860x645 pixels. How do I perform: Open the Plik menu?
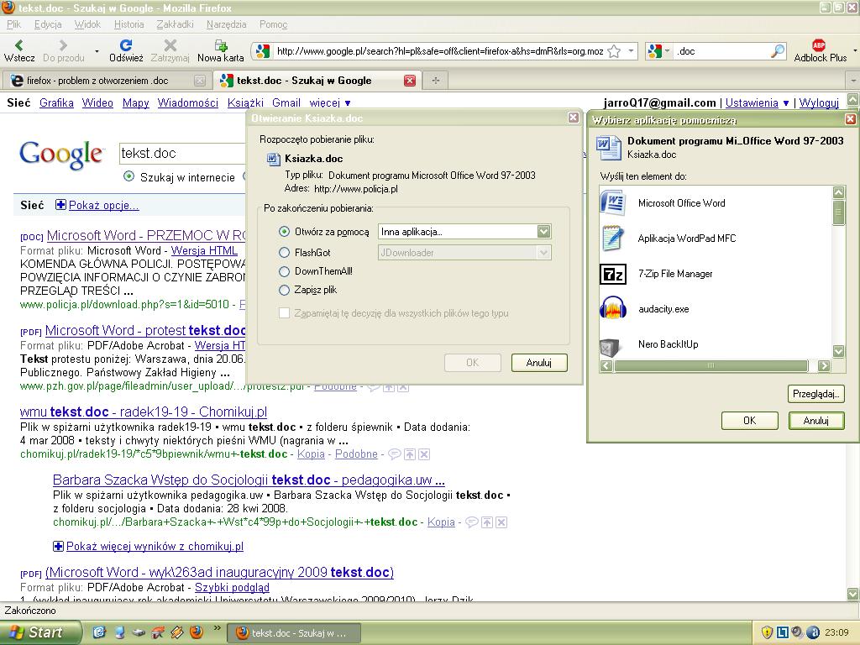coord(13,24)
